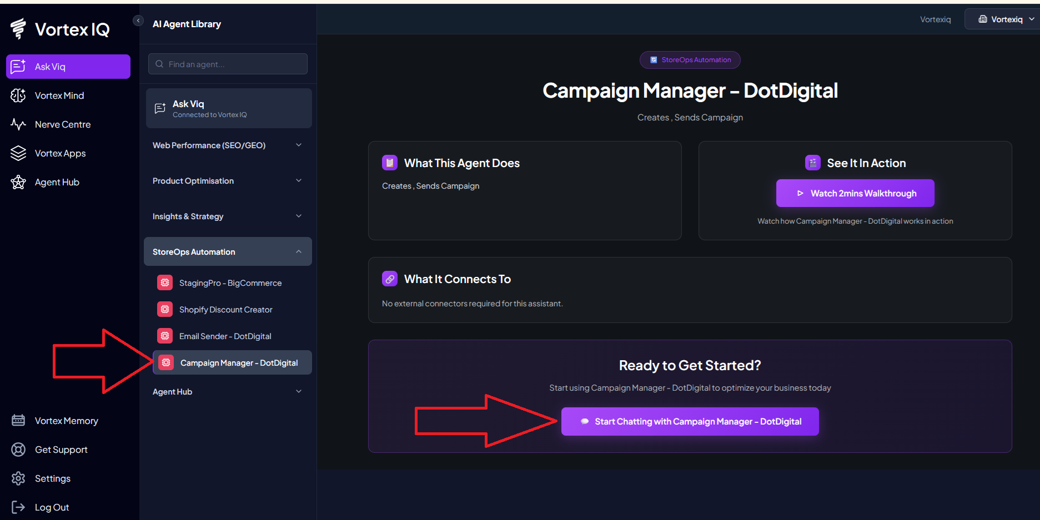
Task: Open the Vortex Mind panel icon
Action: coord(18,95)
